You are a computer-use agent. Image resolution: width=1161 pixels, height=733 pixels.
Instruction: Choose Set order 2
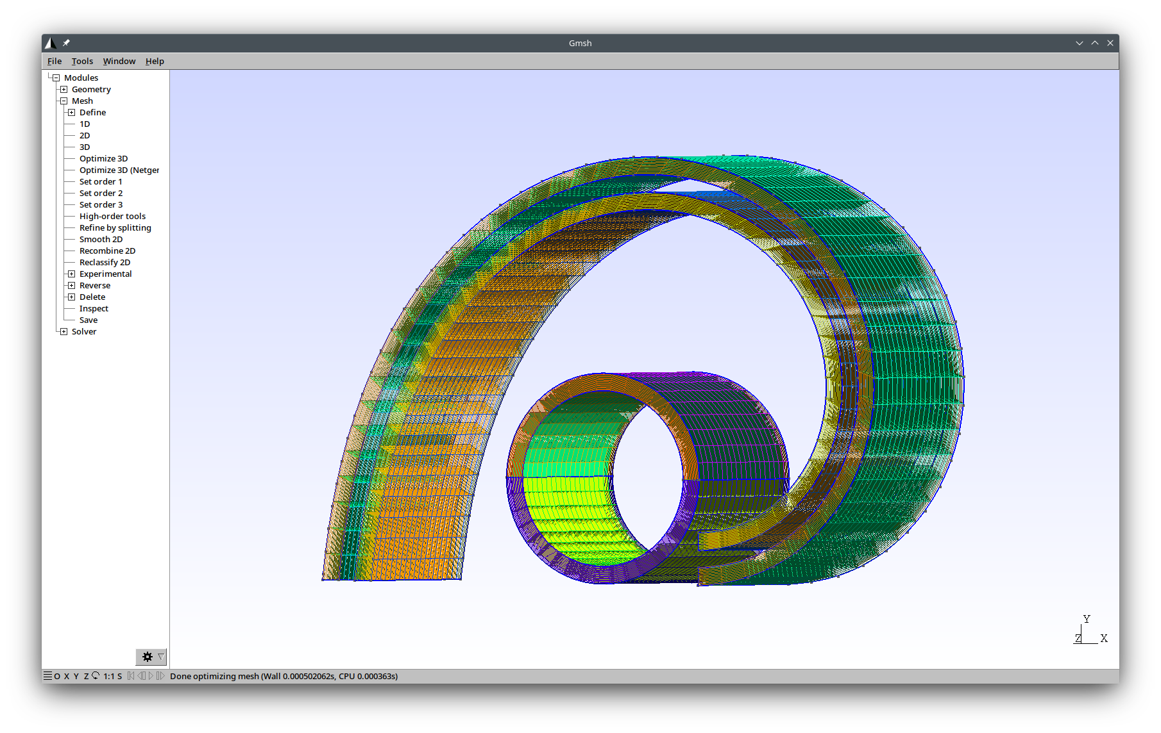101,194
